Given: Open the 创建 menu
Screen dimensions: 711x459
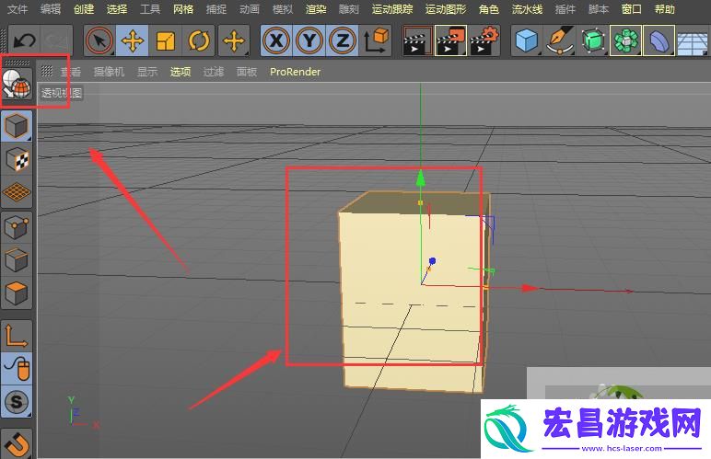Looking at the screenshot, I should (x=84, y=9).
